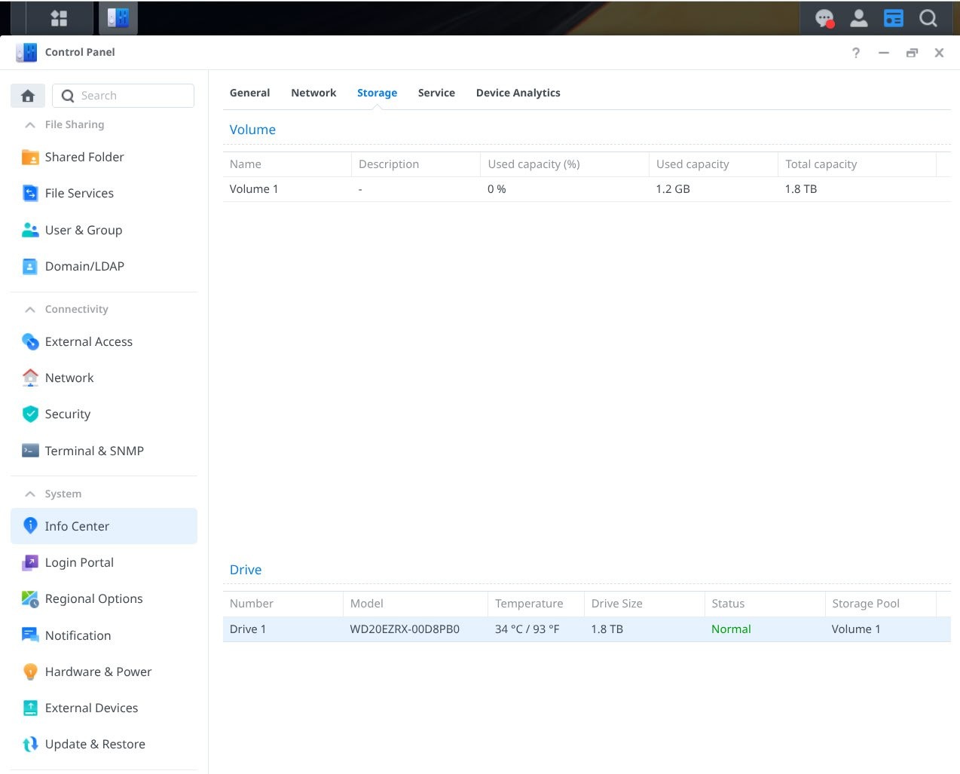
Task: Select the Storage tab
Action: (377, 93)
